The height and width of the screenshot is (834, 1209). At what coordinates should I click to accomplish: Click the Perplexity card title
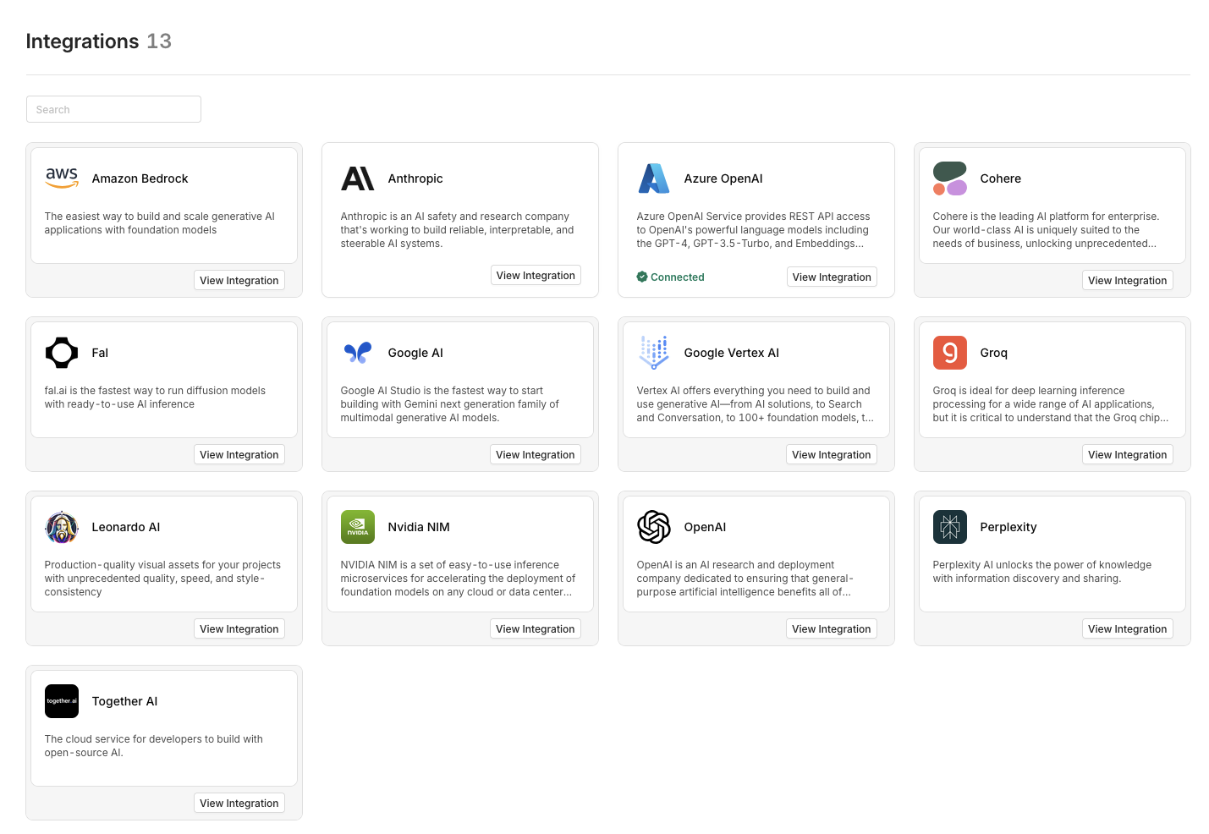coord(1008,527)
